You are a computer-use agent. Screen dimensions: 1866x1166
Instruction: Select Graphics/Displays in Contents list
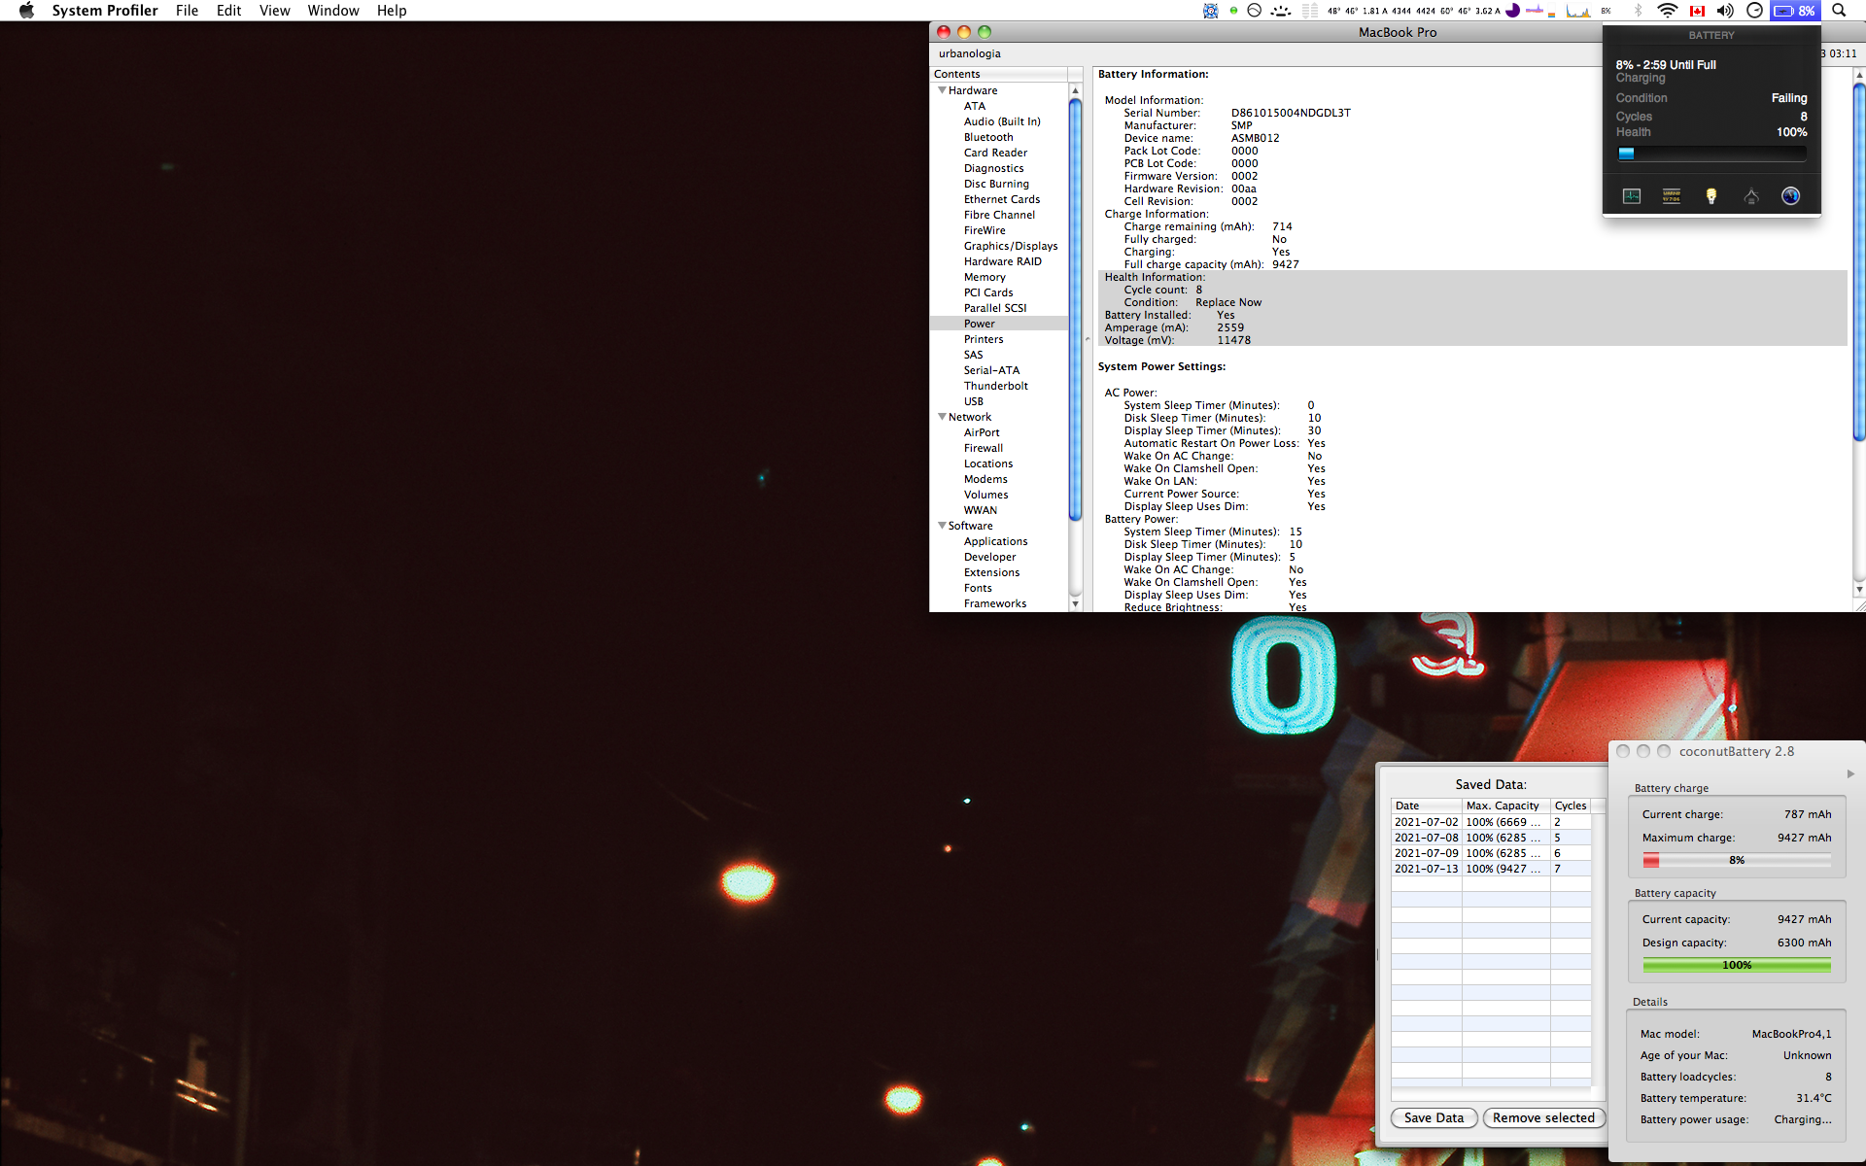(x=1010, y=246)
